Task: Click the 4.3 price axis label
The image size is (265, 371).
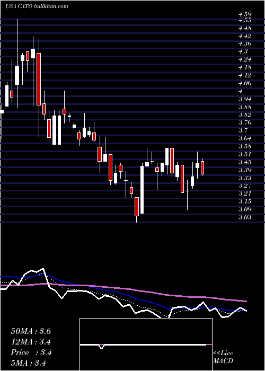Action: tap(243, 51)
